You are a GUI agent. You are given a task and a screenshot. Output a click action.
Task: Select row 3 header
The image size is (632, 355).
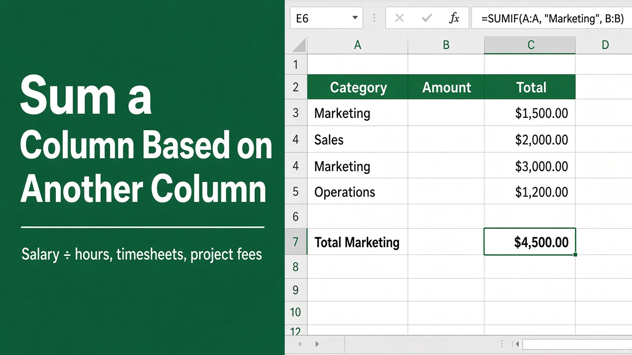[x=296, y=113]
